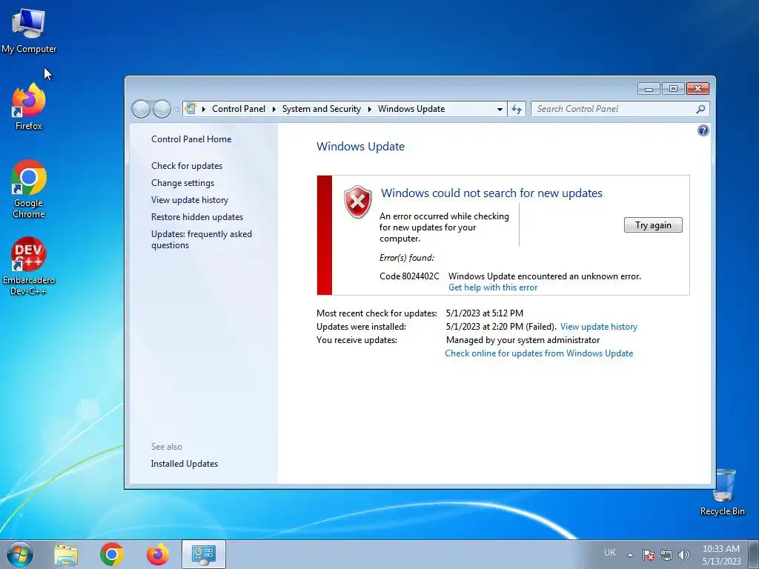
Task: Click Managed by your system administrator text
Action: [x=523, y=340]
